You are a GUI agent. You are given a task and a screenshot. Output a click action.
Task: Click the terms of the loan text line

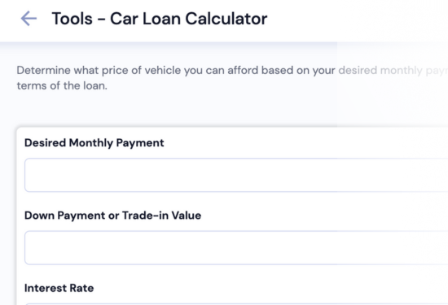(62, 85)
